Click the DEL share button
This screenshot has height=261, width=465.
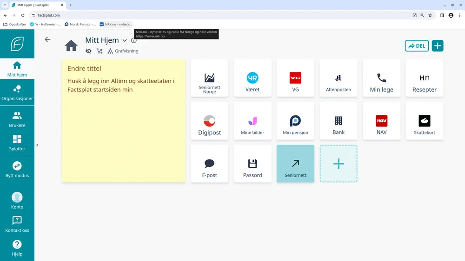tap(417, 46)
